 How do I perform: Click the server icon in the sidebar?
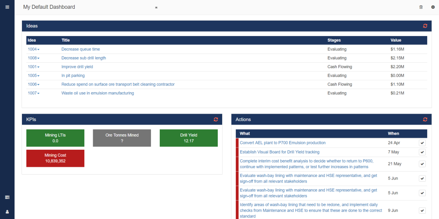coord(7,197)
